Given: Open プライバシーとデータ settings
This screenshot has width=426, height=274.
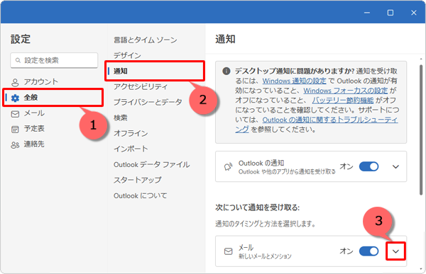Looking at the screenshot, I should (x=148, y=102).
